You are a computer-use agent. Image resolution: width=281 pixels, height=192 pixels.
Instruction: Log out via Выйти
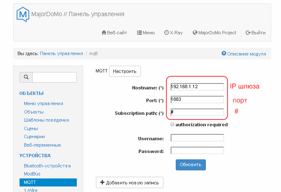[x=256, y=33]
